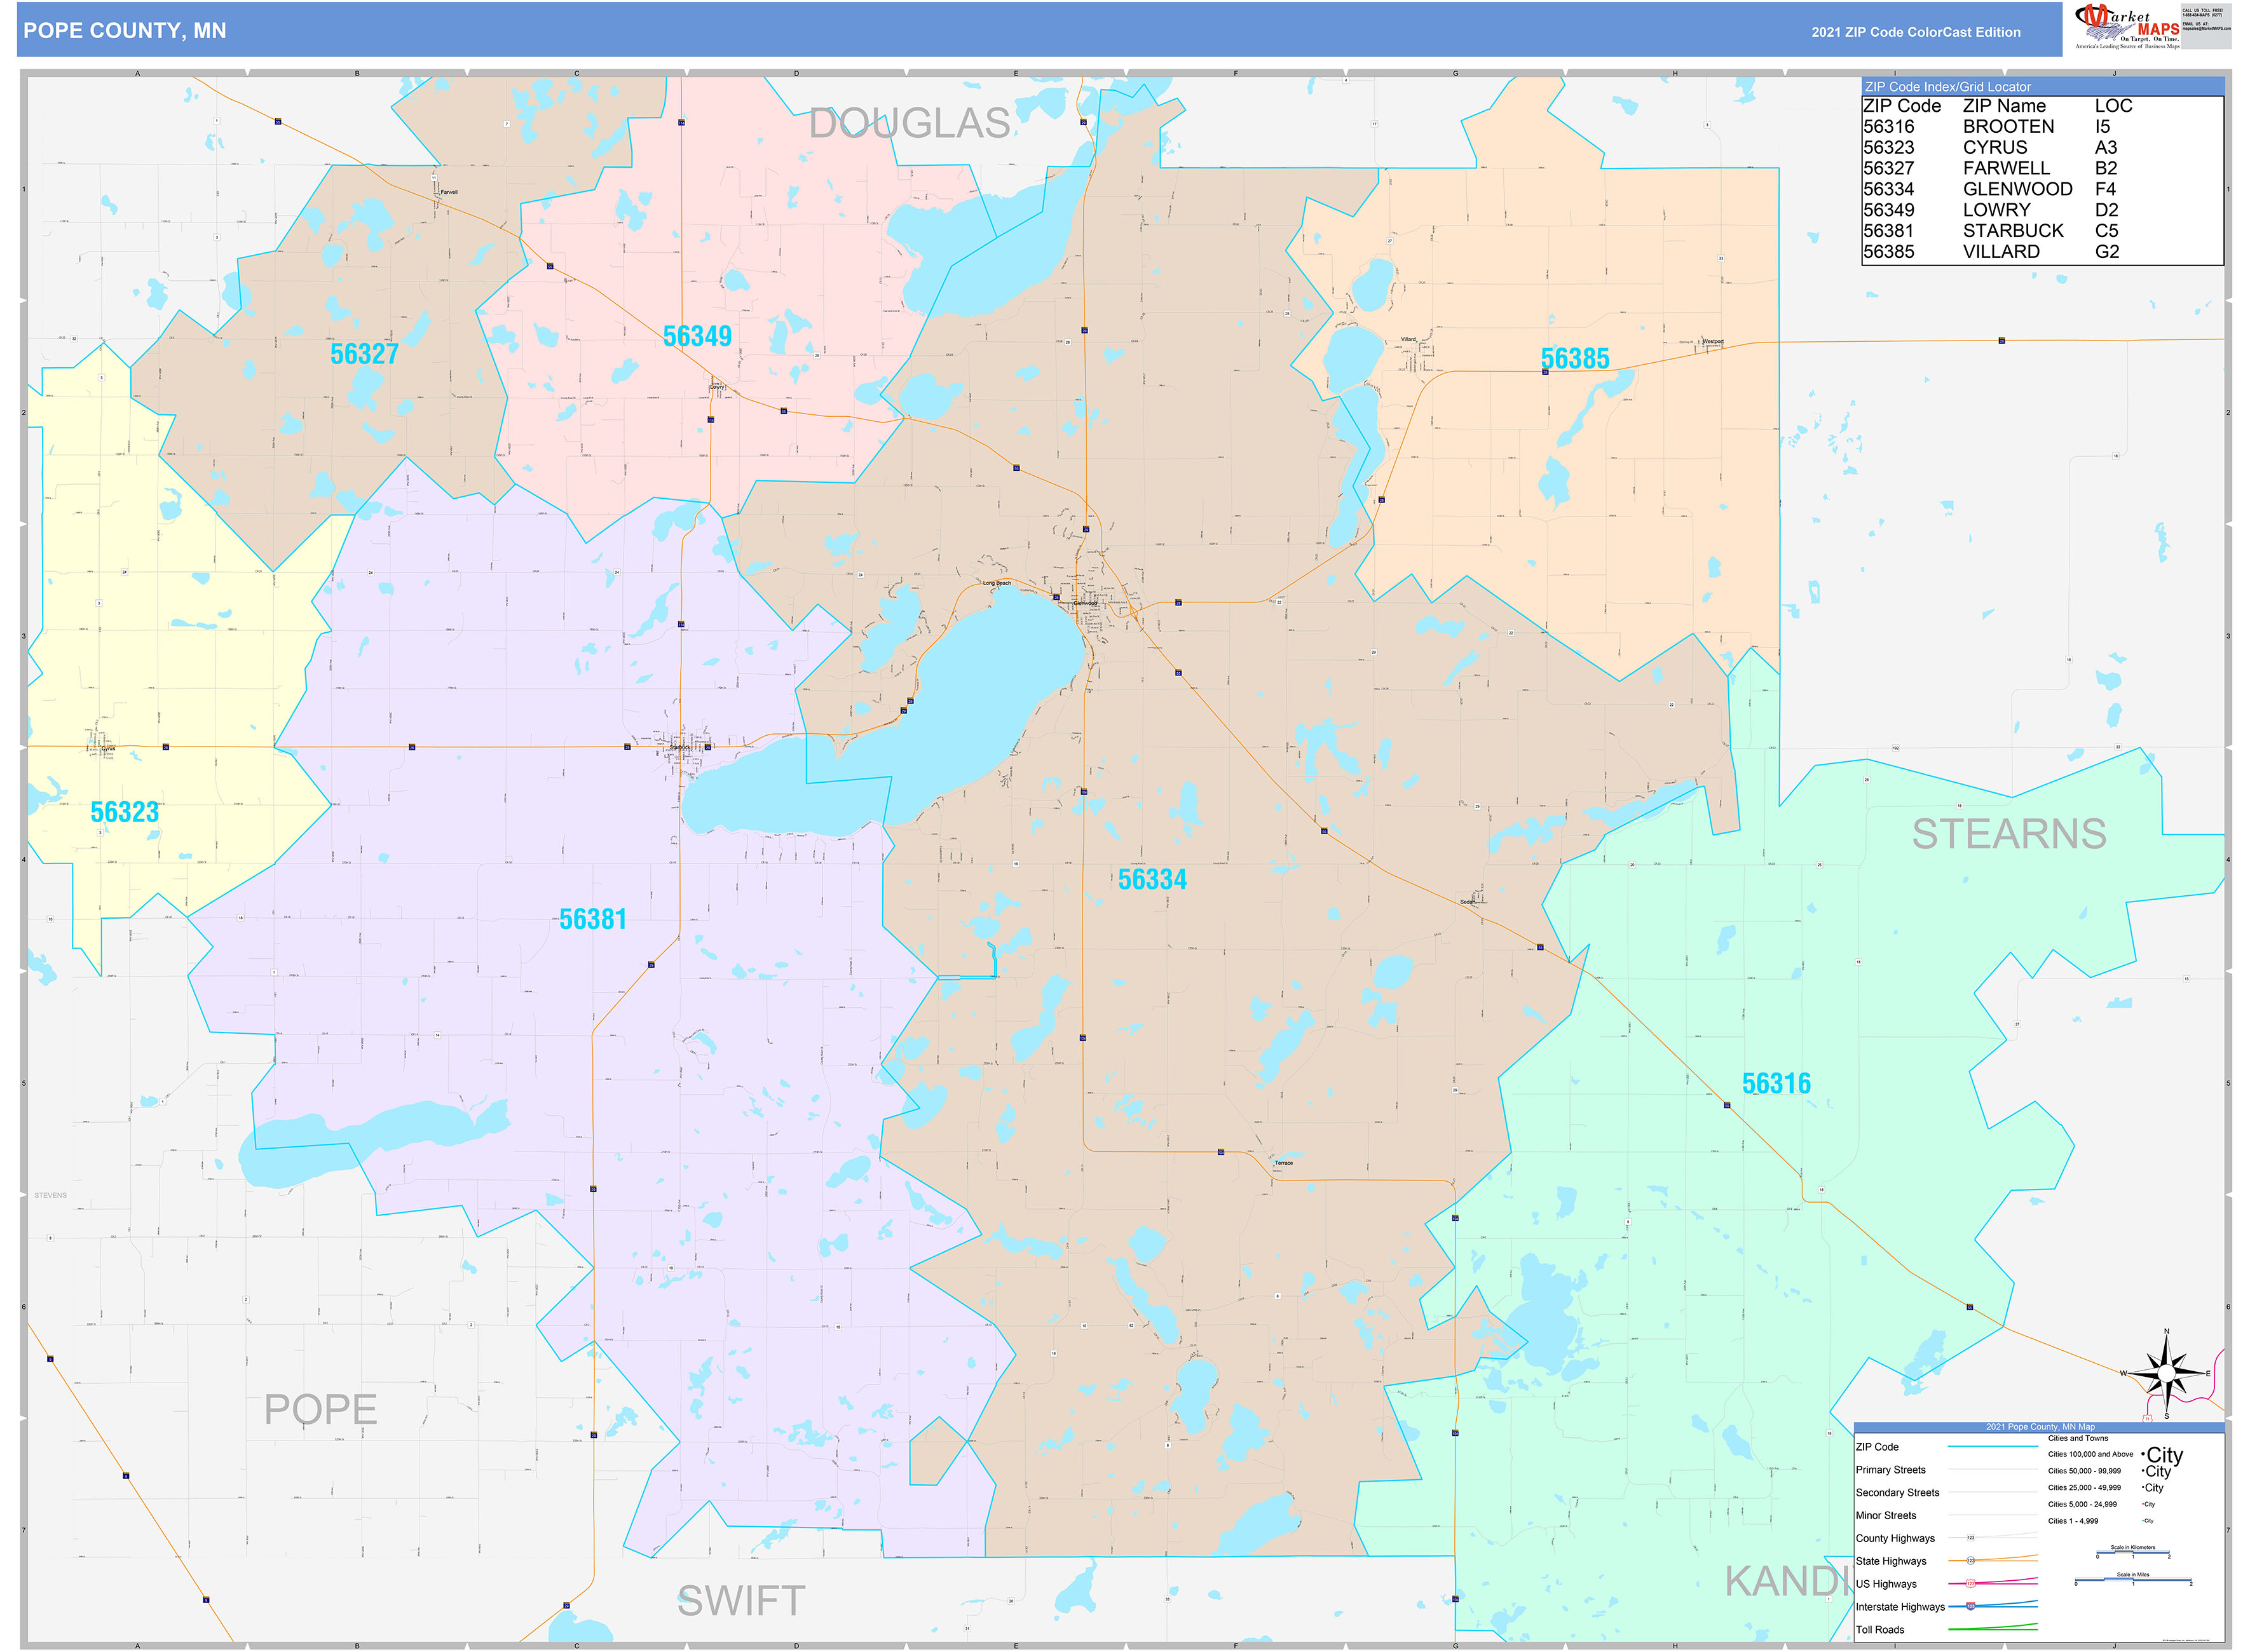The width and height of the screenshot is (2243, 1652).
Task: Click "Minor Streets" in the legend
Action: tap(1886, 1516)
